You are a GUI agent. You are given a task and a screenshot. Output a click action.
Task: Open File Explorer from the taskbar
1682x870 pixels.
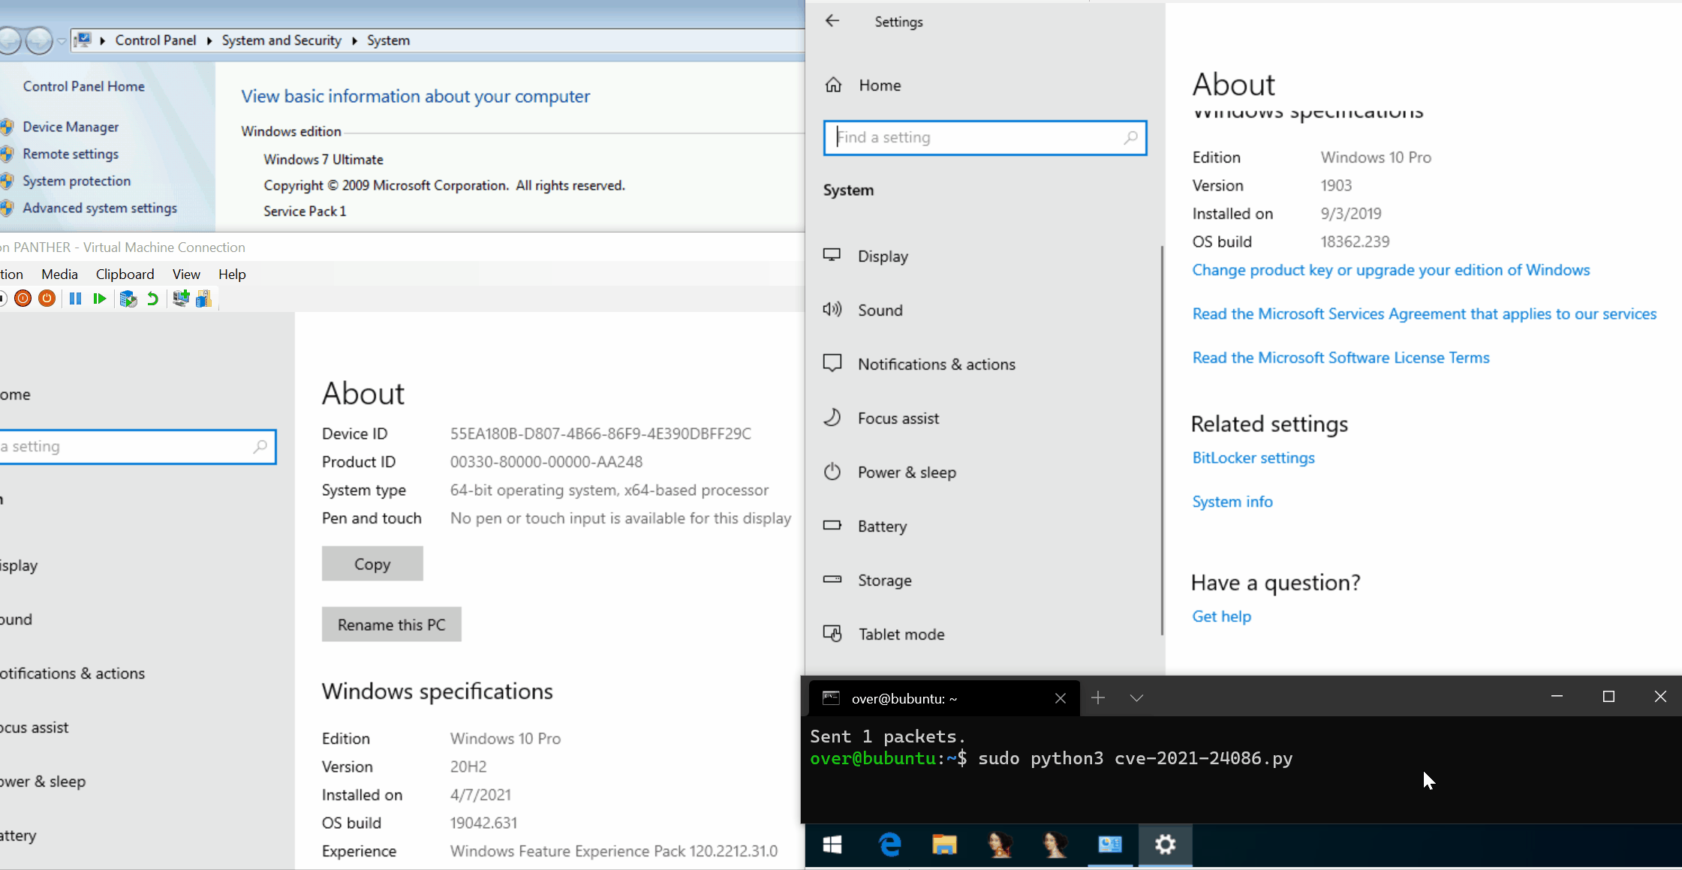click(x=944, y=845)
